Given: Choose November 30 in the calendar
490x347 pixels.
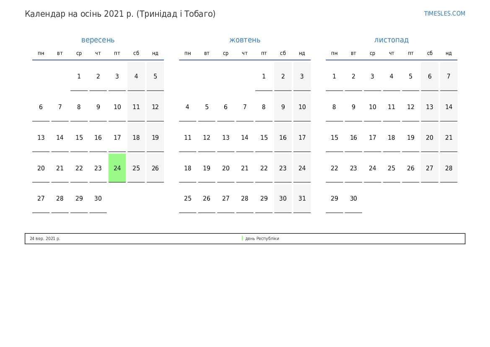Looking at the screenshot, I should pyautogui.click(x=353, y=198).
